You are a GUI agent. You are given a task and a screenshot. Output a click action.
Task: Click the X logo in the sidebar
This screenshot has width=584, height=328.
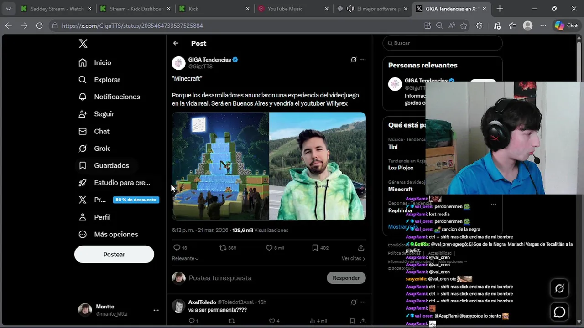click(x=83, y=44)
